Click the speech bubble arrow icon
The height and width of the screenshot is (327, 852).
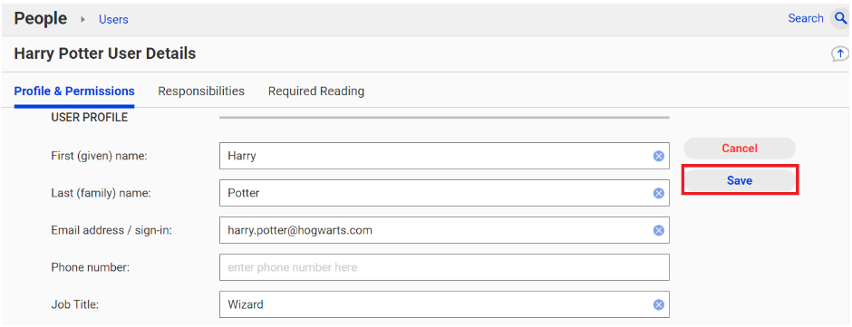tap(840, 53)
